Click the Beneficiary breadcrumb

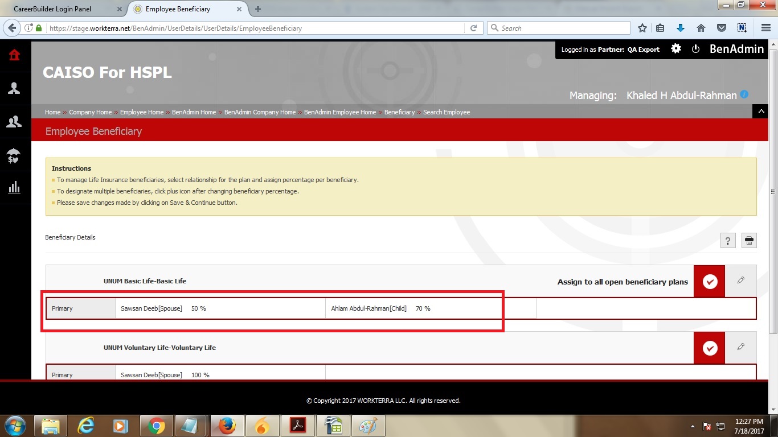coord(399,112)
